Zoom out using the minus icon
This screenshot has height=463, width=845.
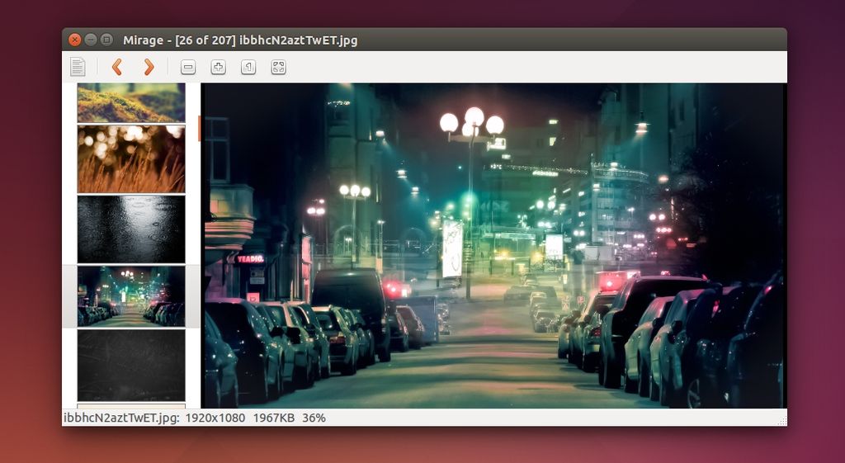(x=188, y=68)
